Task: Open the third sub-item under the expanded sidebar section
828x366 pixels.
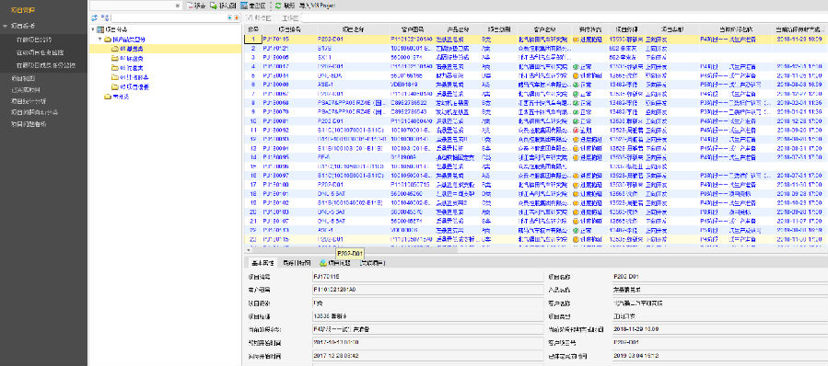Action: tap(46, 66)
